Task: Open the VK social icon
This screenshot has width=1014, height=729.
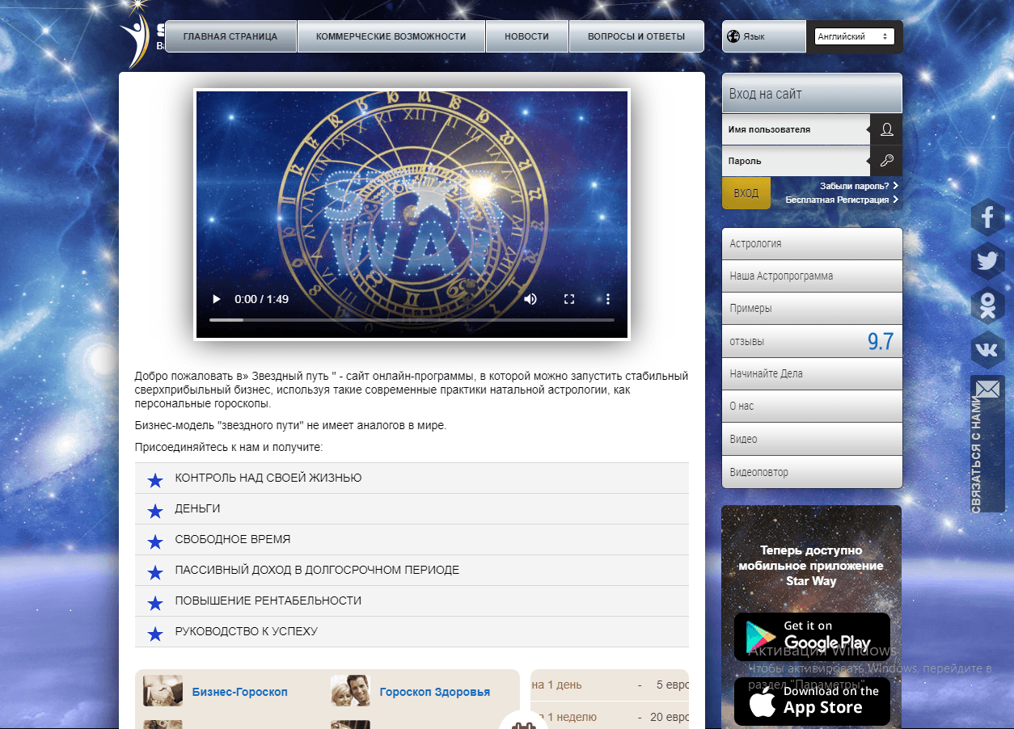Action: pos(987,350)
